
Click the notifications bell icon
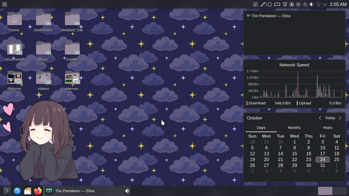pos(285,4)
